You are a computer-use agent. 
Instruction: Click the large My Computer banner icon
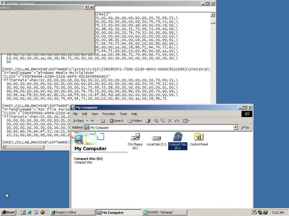click(79, 139)
